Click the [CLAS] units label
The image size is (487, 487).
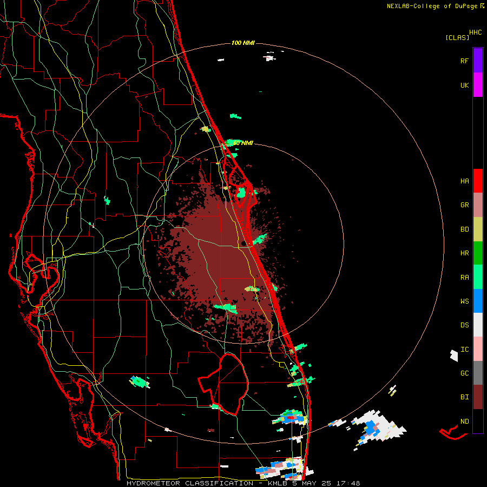pos(457,38)
